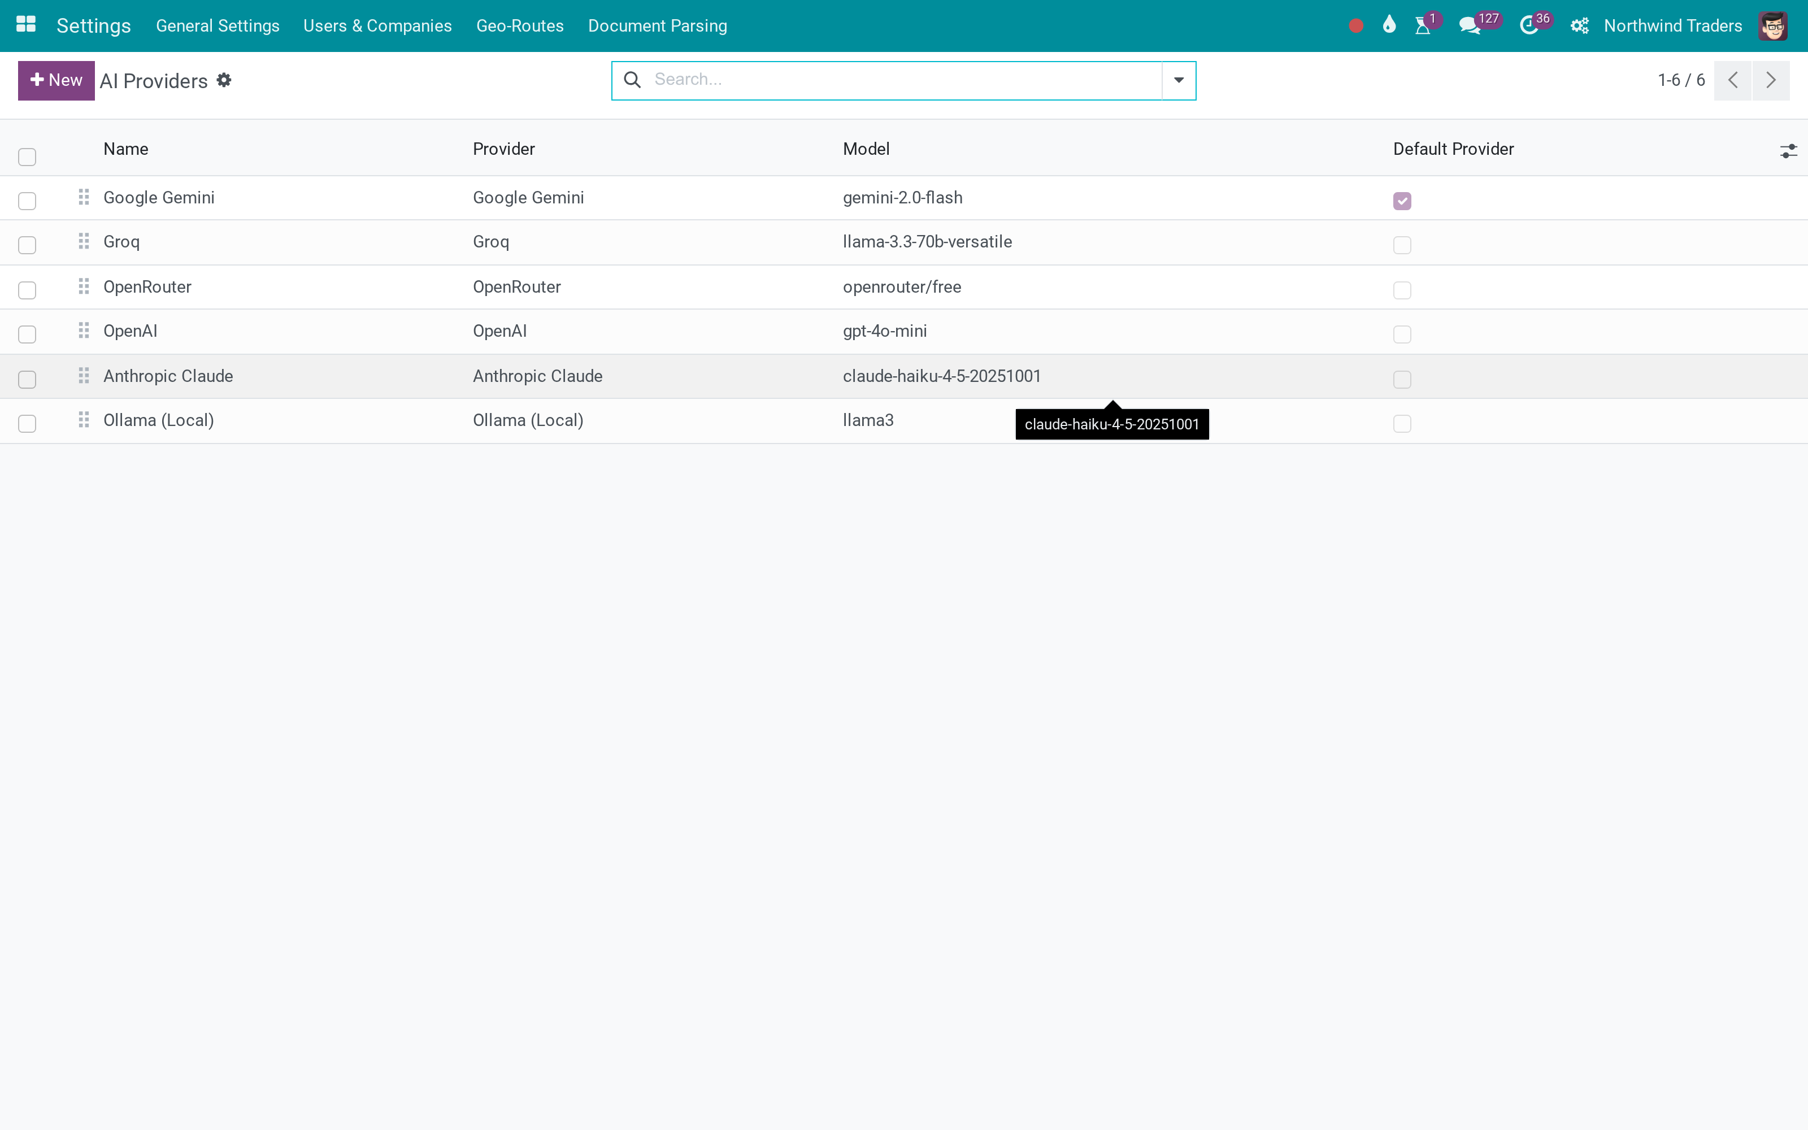Open the Document Parsing menu
1808x1130 pixels.
[658, 26]
